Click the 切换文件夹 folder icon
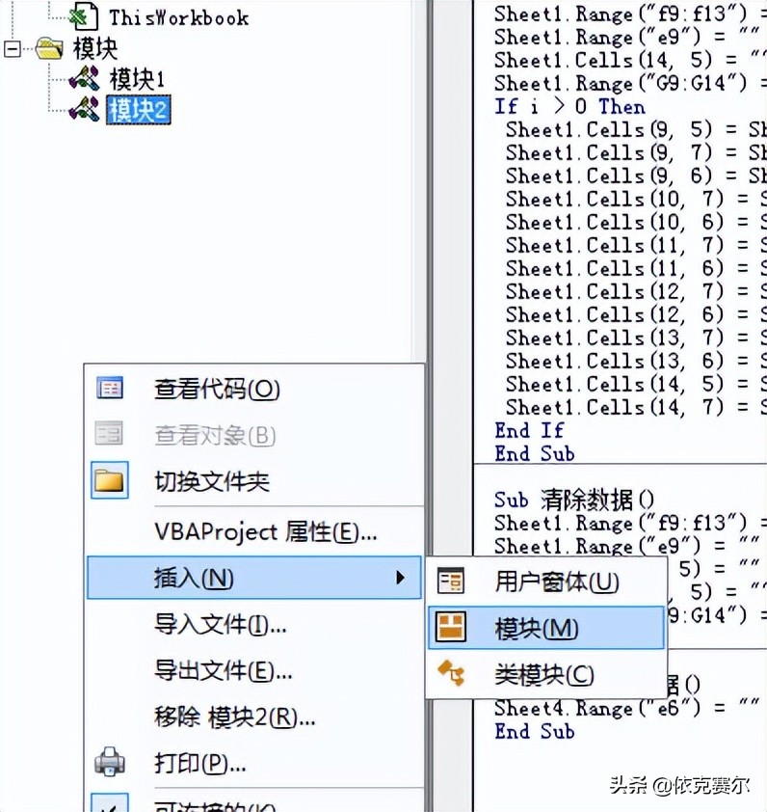Viewport: 767px width, 812px height. [110, 480]
